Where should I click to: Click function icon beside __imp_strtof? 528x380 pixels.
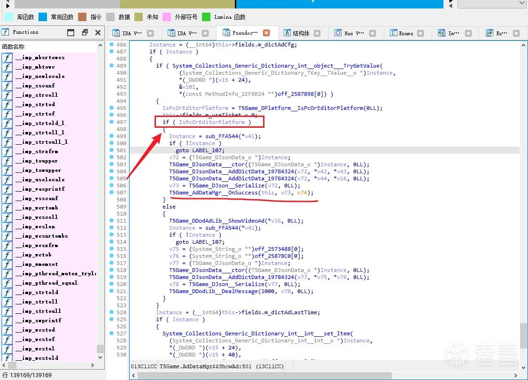[x=7, y=114]
